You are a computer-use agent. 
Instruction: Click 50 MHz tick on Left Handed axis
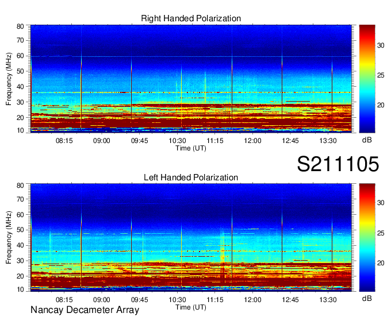coord(20,230)
